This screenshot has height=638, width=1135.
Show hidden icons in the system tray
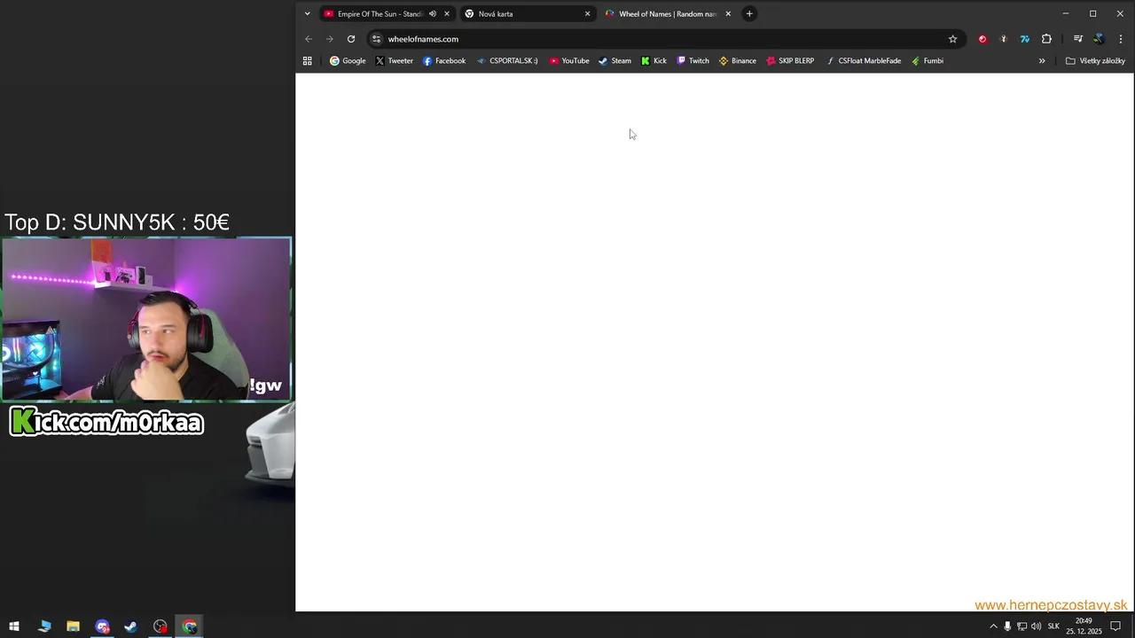[994, 626]
